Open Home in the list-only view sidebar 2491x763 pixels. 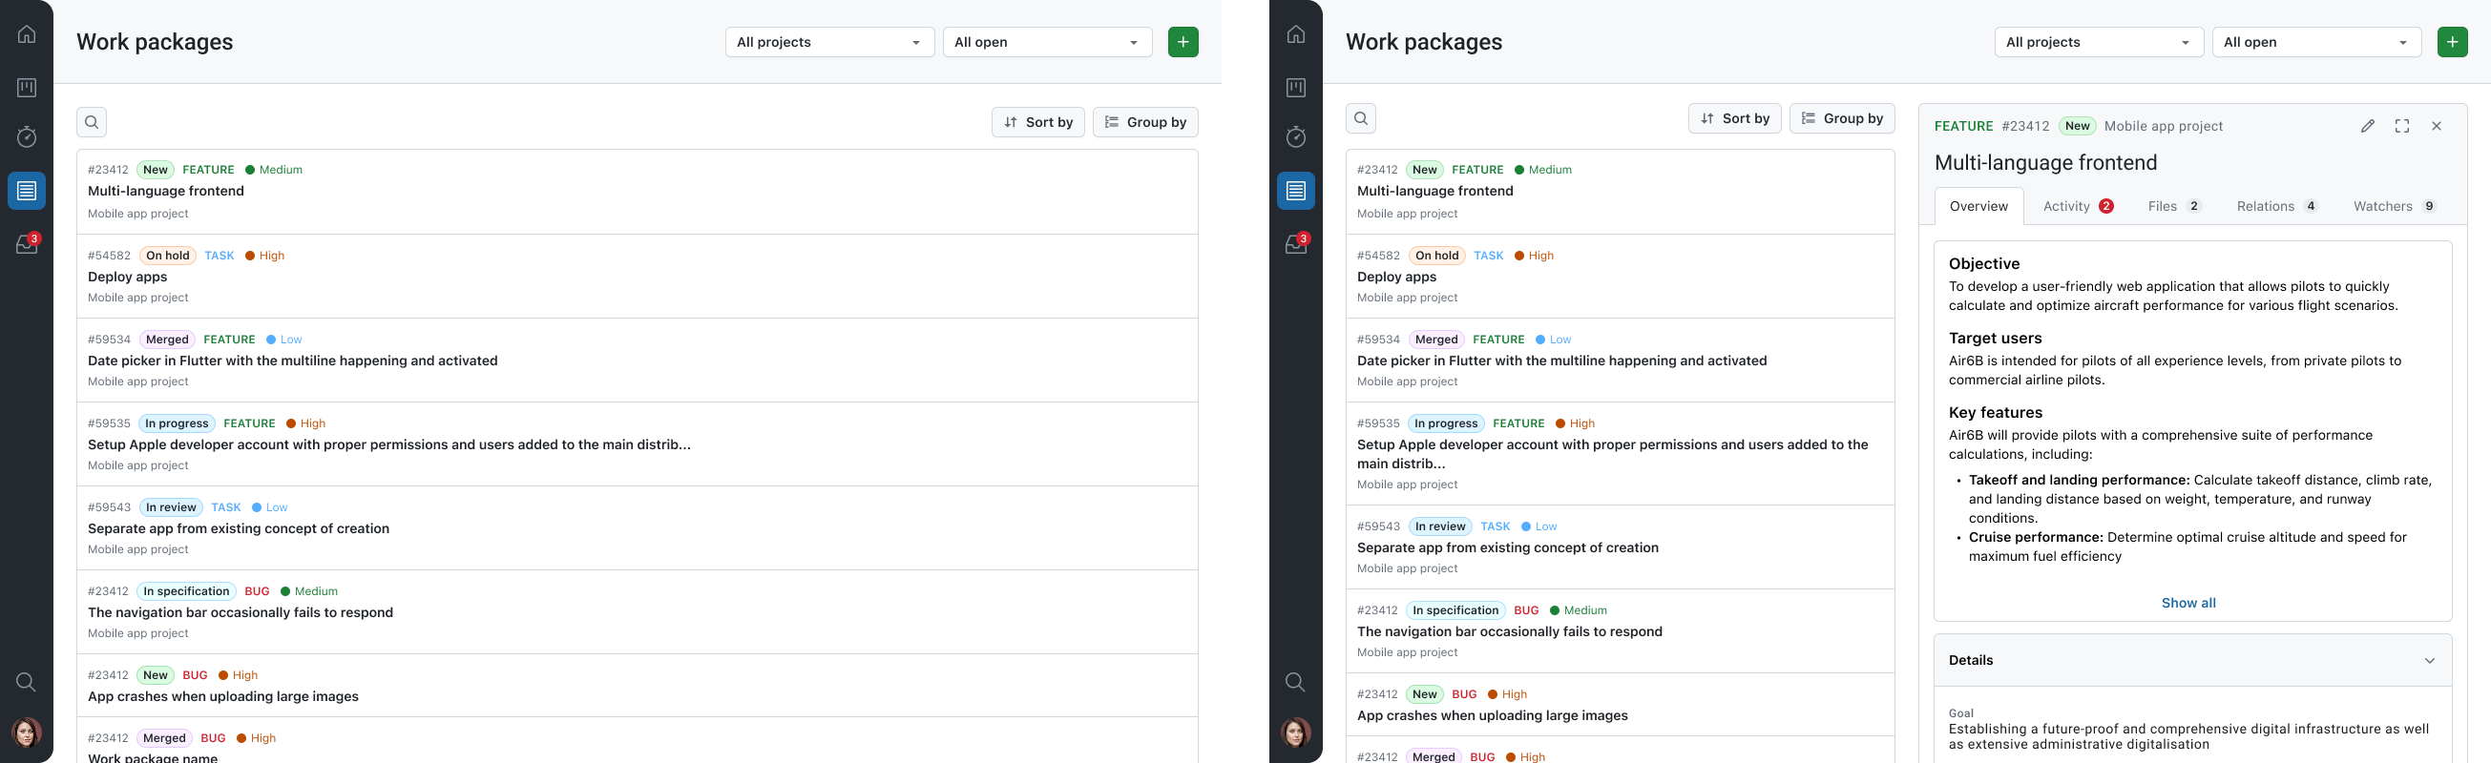pos(27,34)
